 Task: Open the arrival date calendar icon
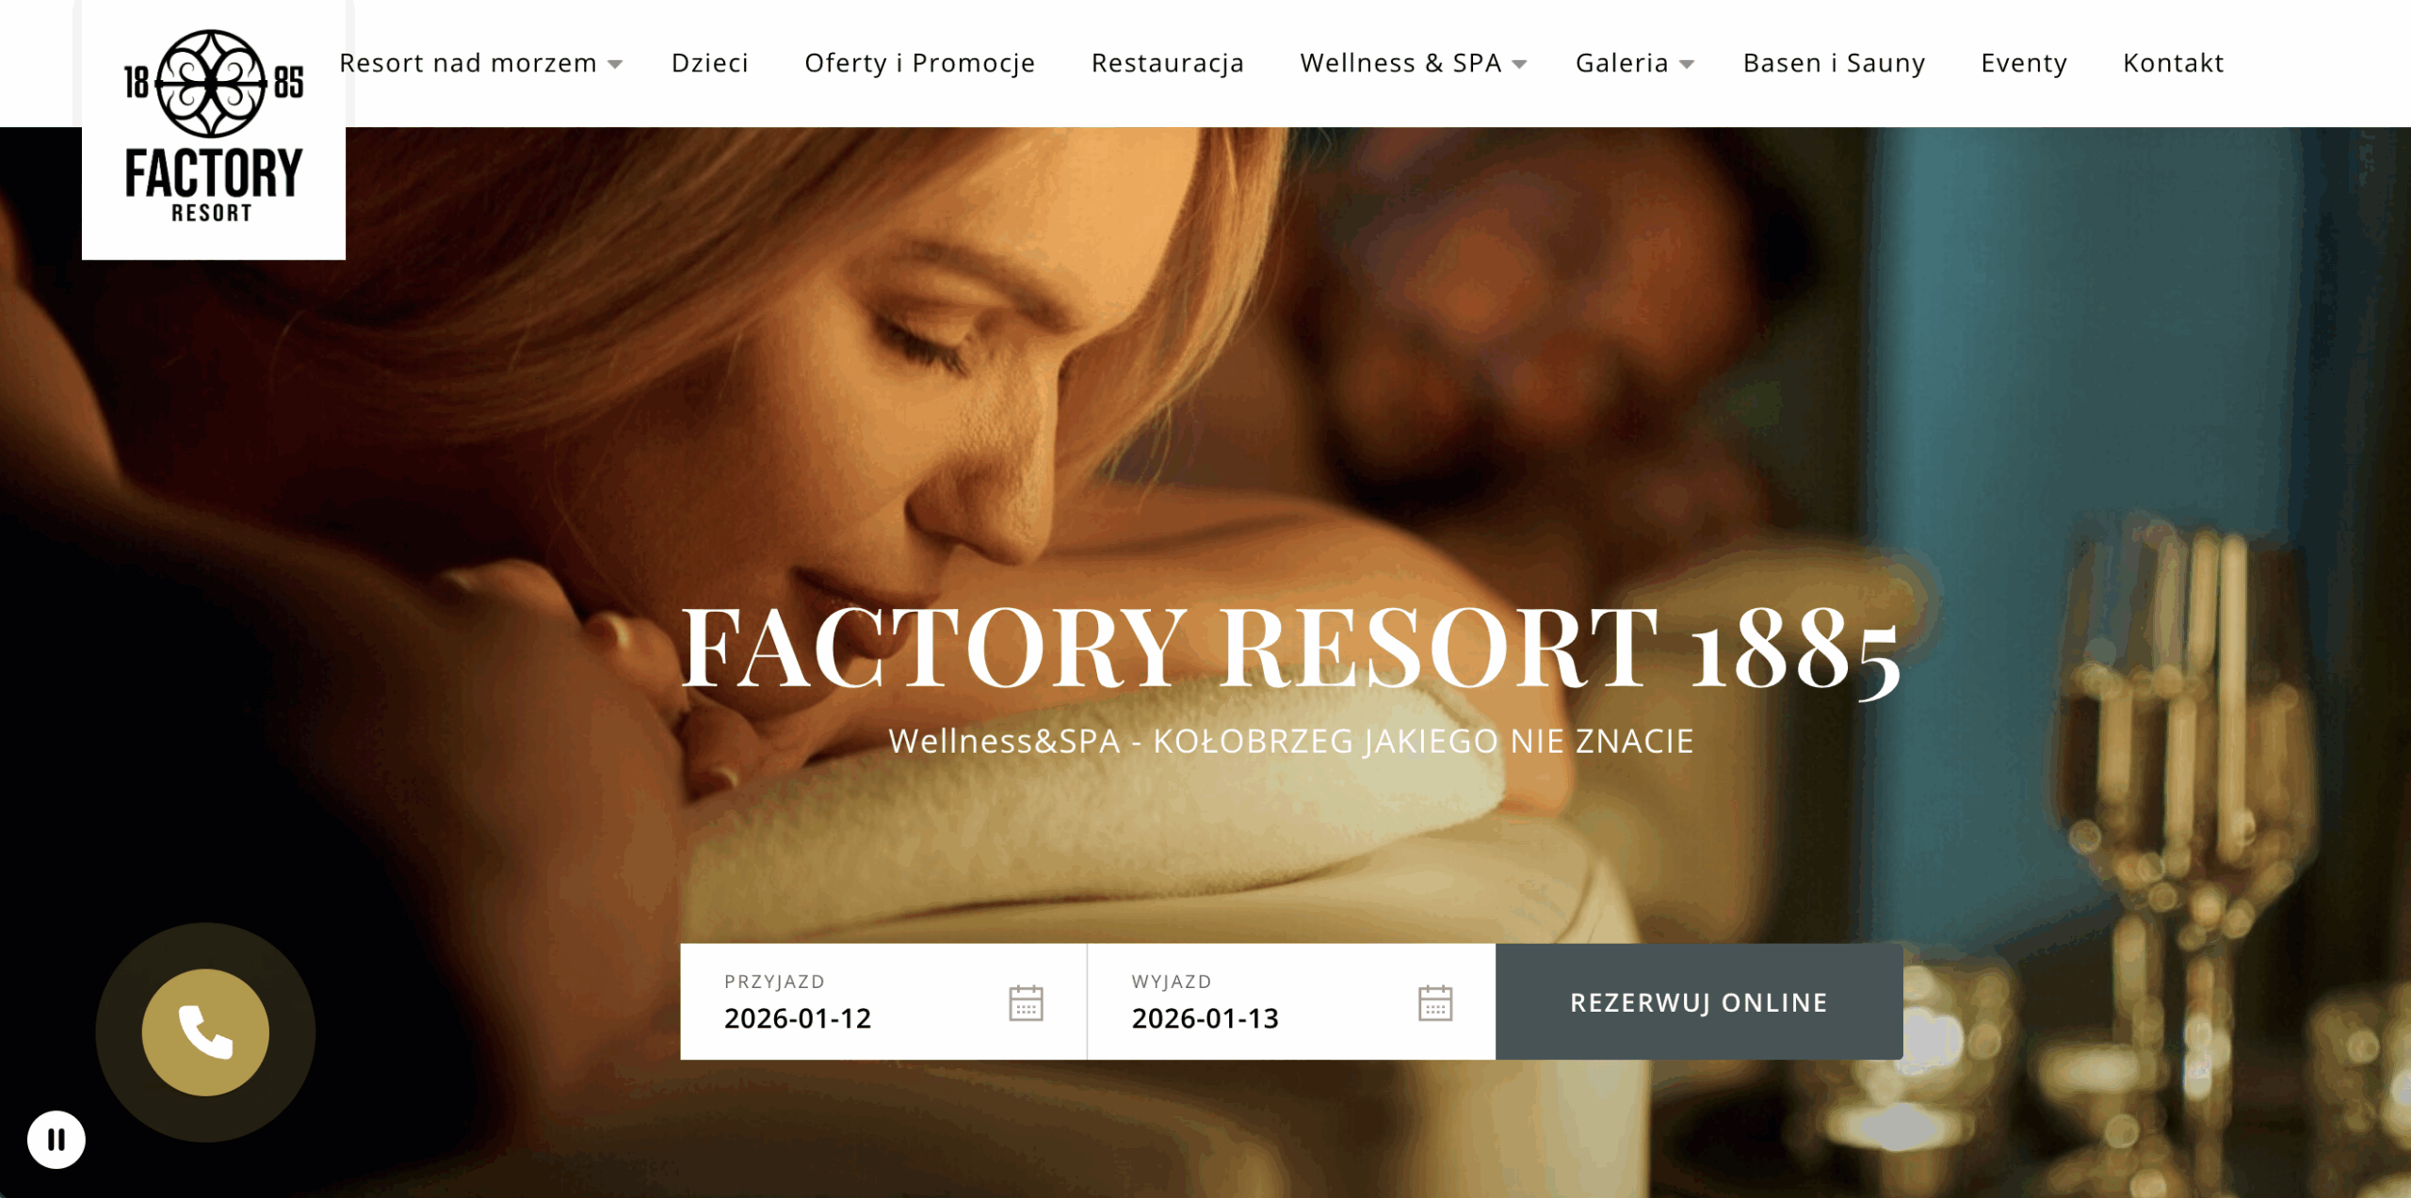pyautogui.click(x=1026, y=1003)
